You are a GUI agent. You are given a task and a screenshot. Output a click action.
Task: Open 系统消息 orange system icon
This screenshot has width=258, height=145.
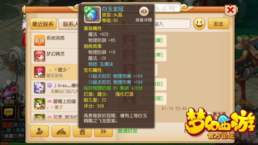point(39,40)
